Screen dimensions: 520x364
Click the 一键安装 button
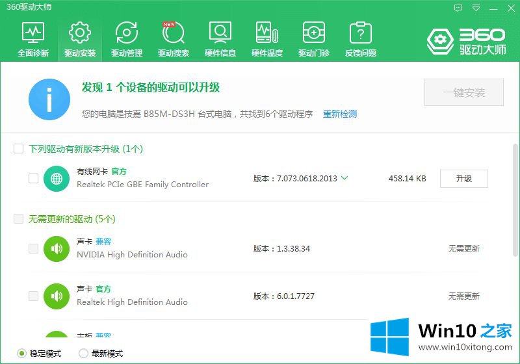[464, 92]
